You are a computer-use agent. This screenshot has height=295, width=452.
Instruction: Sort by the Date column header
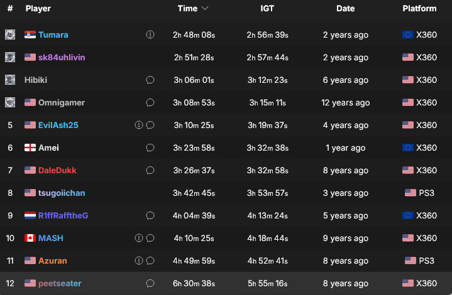(345, 8)
